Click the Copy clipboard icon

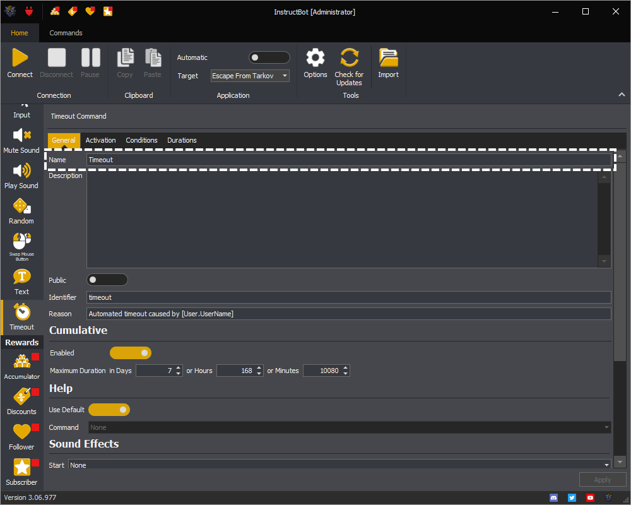[125, 57]
